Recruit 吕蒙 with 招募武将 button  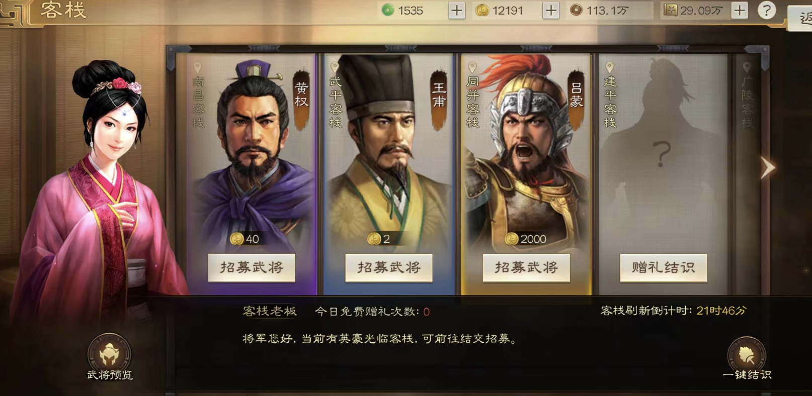pyautogui.click(x=526, y=268)
